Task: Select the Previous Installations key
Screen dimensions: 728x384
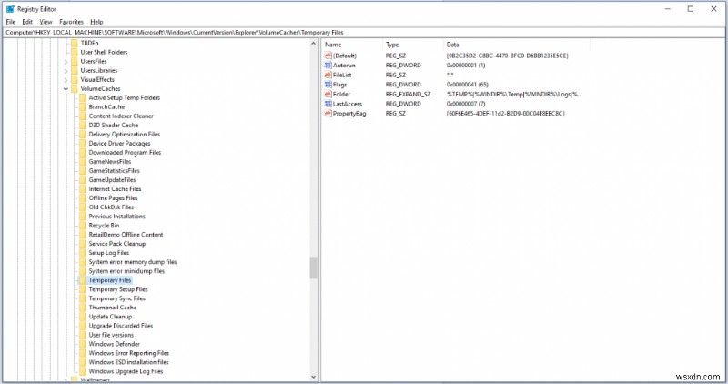Action: click(x=117, y=217)
